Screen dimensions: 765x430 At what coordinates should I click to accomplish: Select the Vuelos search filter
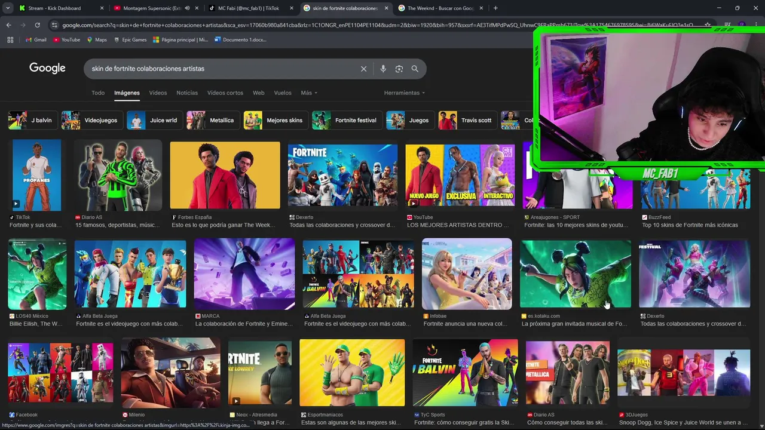283,93
